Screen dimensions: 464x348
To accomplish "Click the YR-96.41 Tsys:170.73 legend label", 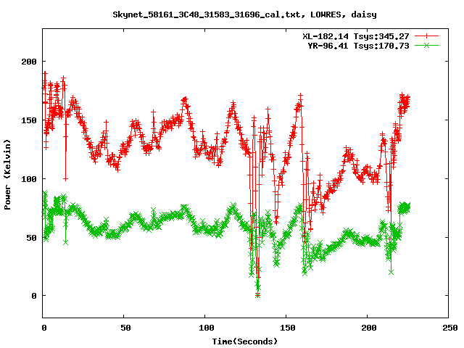I will tap(358, 46).
